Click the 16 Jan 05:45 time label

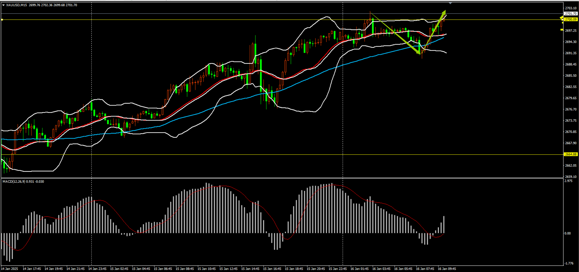(403, 269)
